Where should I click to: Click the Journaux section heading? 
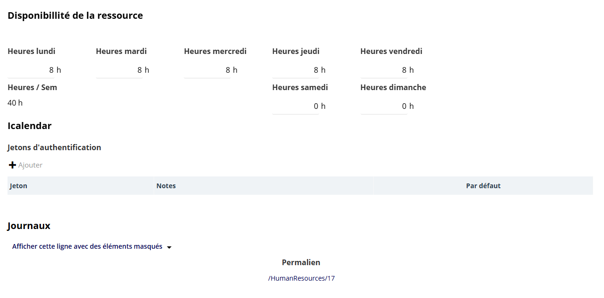pos(29,226)
